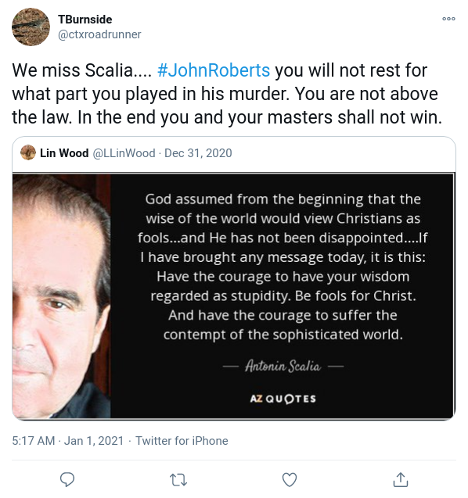Click the main tweet text body

(x=227, y=94)
